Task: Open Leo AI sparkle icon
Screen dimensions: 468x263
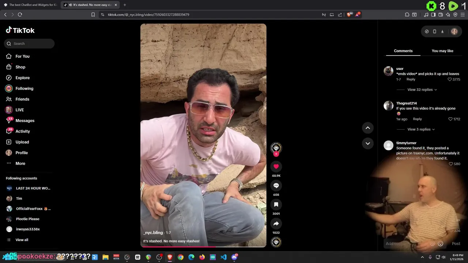Action: click(x=448, y=15)
